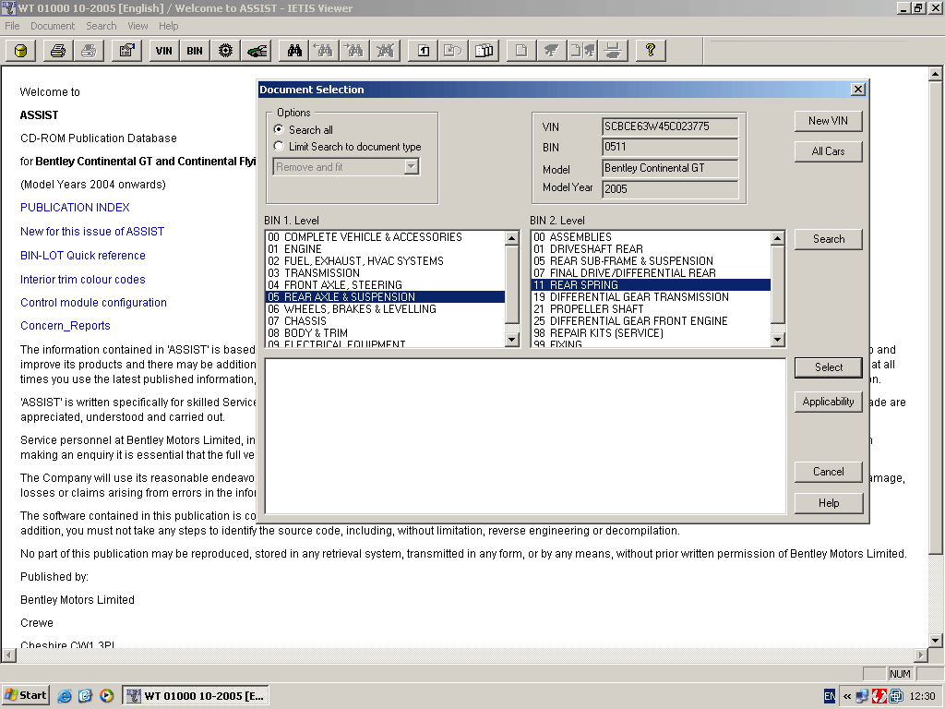Click the binoculars Search toolbar icon

[294, 51]
